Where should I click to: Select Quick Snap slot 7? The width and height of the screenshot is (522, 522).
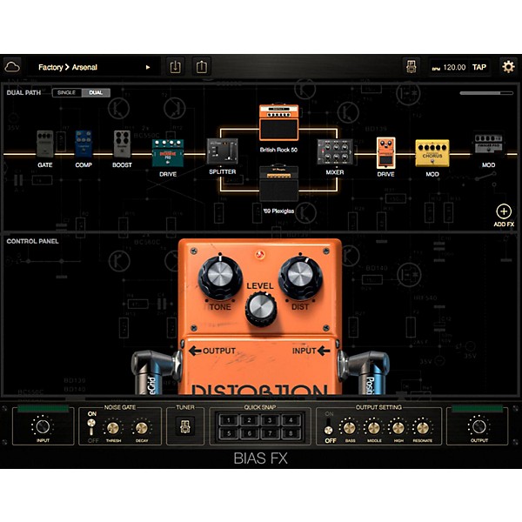[270, 433]
